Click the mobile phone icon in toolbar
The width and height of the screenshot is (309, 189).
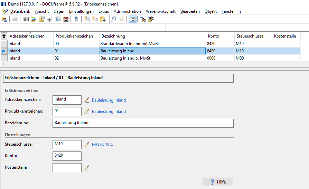coord(76,19)
